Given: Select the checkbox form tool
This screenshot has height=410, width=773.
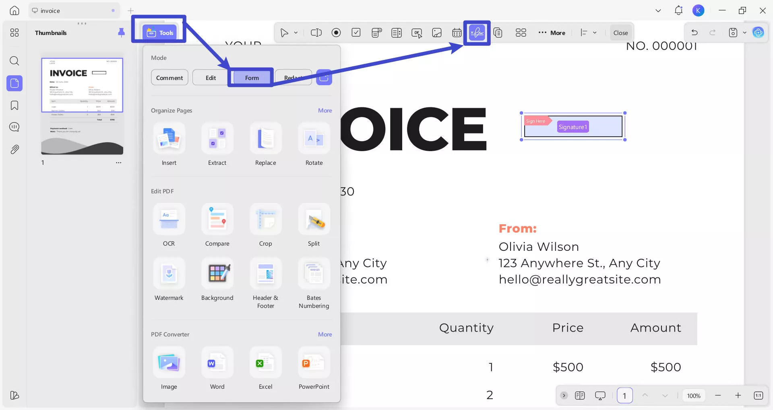Looking at the screenshot, I should click(x=356, y=33).
